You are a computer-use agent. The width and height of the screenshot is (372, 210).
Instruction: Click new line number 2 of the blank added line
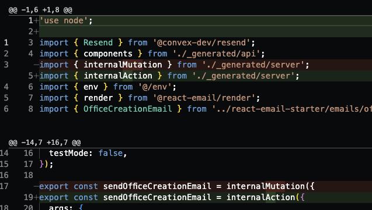(x=31, y=31)
